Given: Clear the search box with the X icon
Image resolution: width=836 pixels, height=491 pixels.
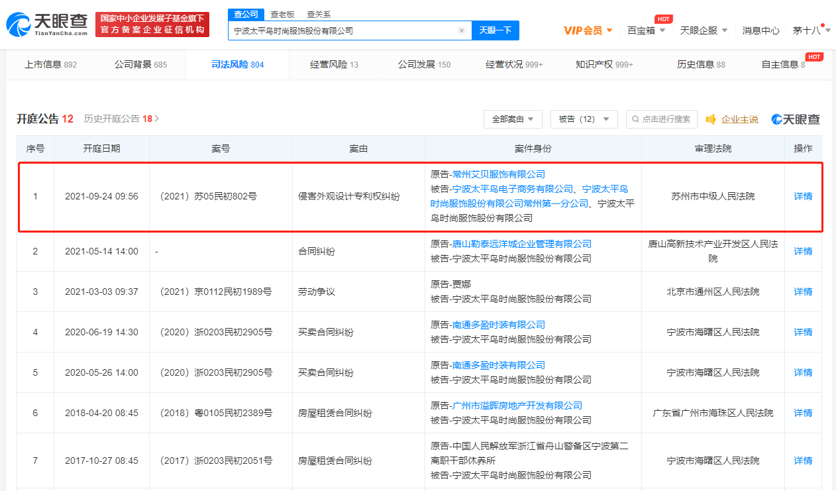Looking at the screenshot, I should [x=461, y=30].
